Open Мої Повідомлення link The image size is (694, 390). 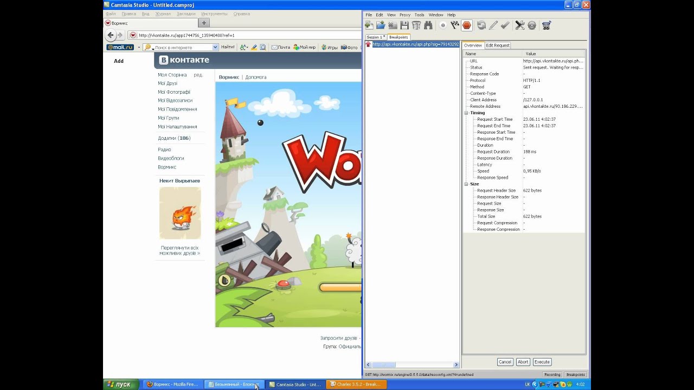coord(177,109)
